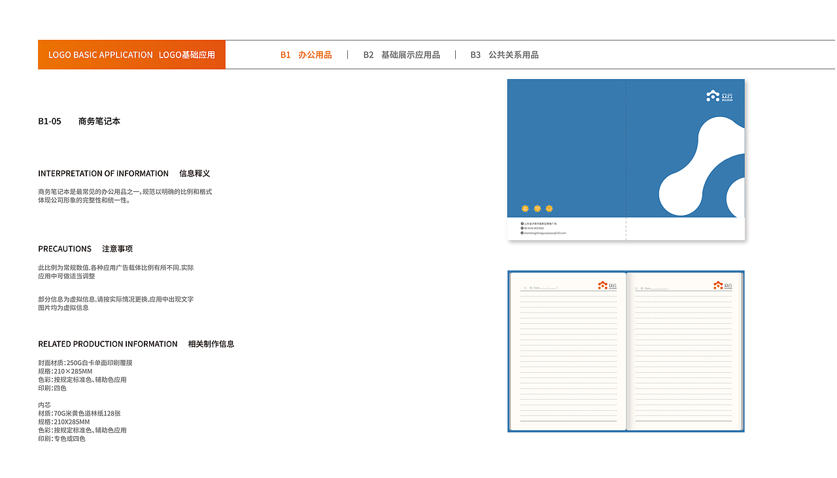
Task: Click the Date field on left notebook page
Action: pyautogui.click(x=541, y=288)
